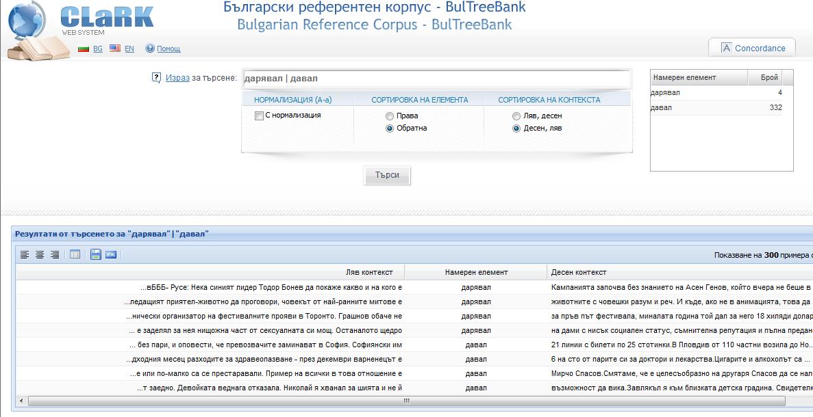Click the 'Показване на 300 примера' text
This screenshot has height=417, width=813.
(x=763, y=255)
